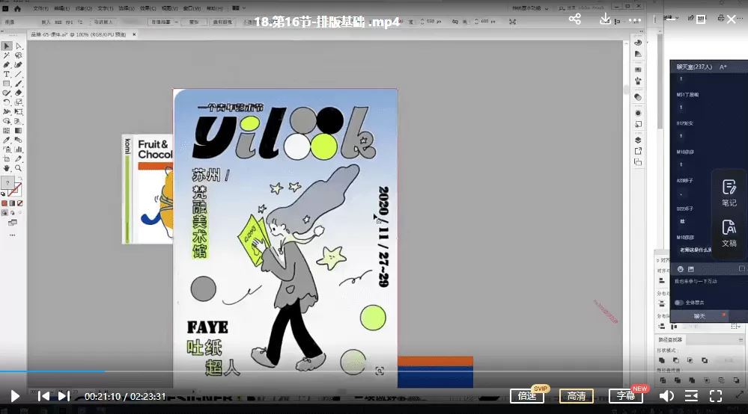Toggle the 全体禁言 switch in chat
Image resolution: width=748 pixels, height=414 pixels.
679,303
